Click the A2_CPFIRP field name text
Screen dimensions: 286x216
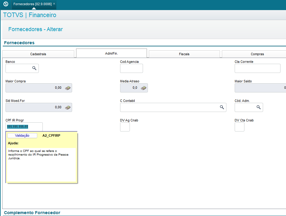[51, 135]
